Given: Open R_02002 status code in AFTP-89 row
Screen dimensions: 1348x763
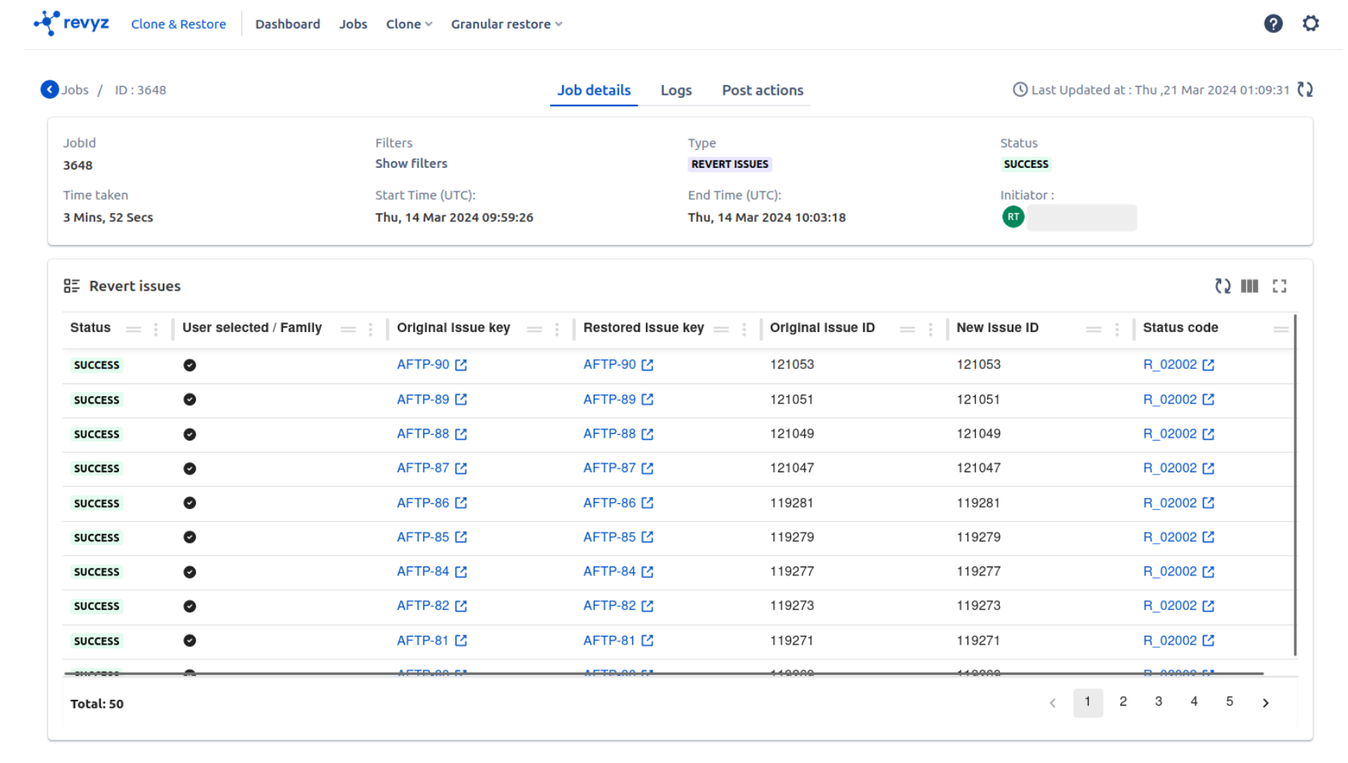Looking at the screenshot, I should [x=1170, y=400].
